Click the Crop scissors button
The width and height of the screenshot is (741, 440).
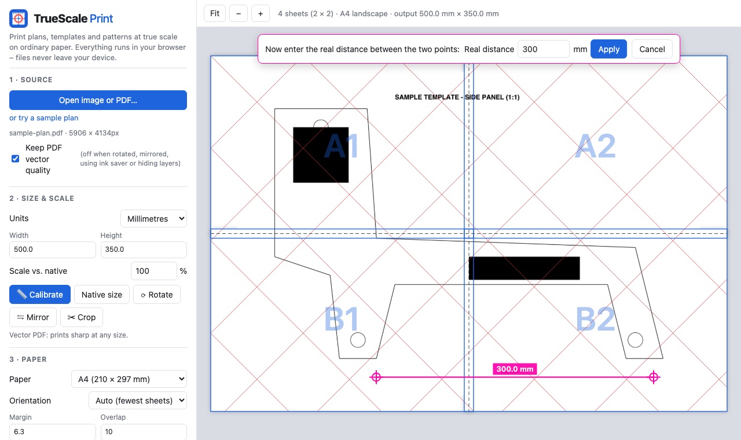(82, 317)
